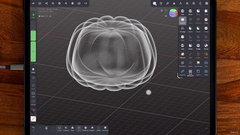Open the Scene hierarchy menu
Viewport: 240px width, 135px height.
point(46,3)
